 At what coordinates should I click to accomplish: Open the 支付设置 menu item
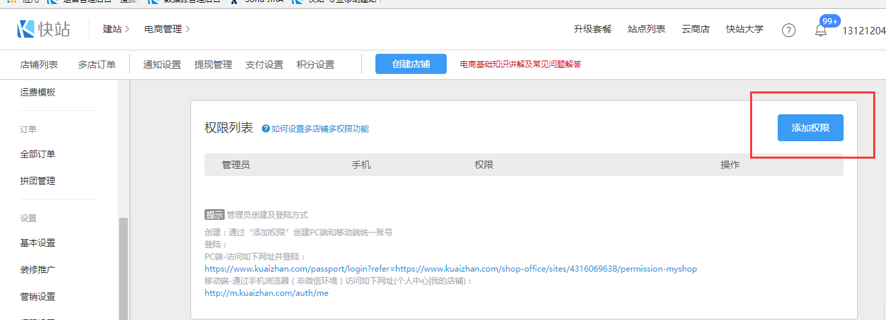coord(264,65)
